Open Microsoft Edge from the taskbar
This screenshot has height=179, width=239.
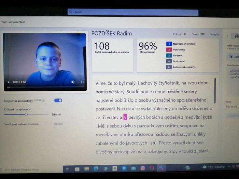point(96,168)
